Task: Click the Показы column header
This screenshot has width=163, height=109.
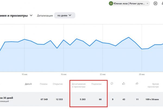Action: [43, 84]
